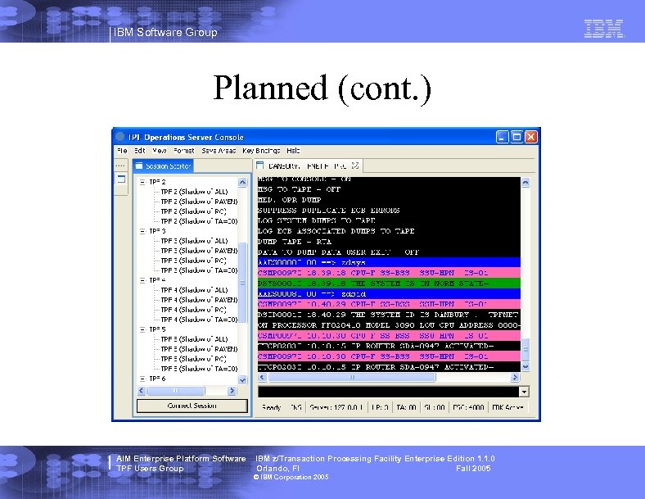645x499 pixels.
Task: Collapse the TPF 3 tree node
Action: [x=142, y=231]
